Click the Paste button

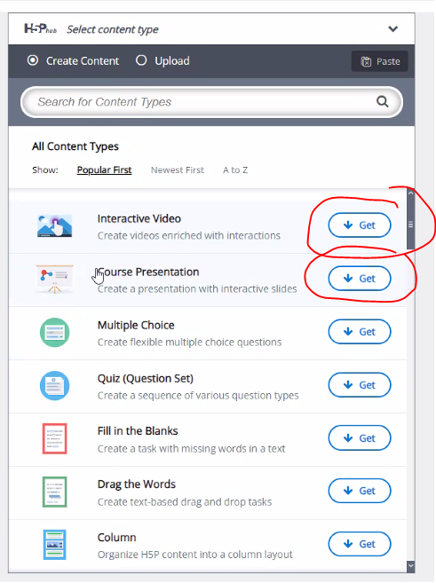[x=380, y=61]
